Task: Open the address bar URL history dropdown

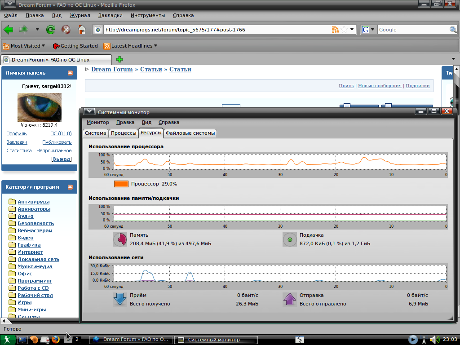Action: point(352,29)
